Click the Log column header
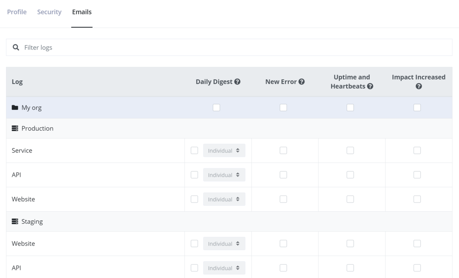Viewport: 459px width, 278px height. click(17, 82)
